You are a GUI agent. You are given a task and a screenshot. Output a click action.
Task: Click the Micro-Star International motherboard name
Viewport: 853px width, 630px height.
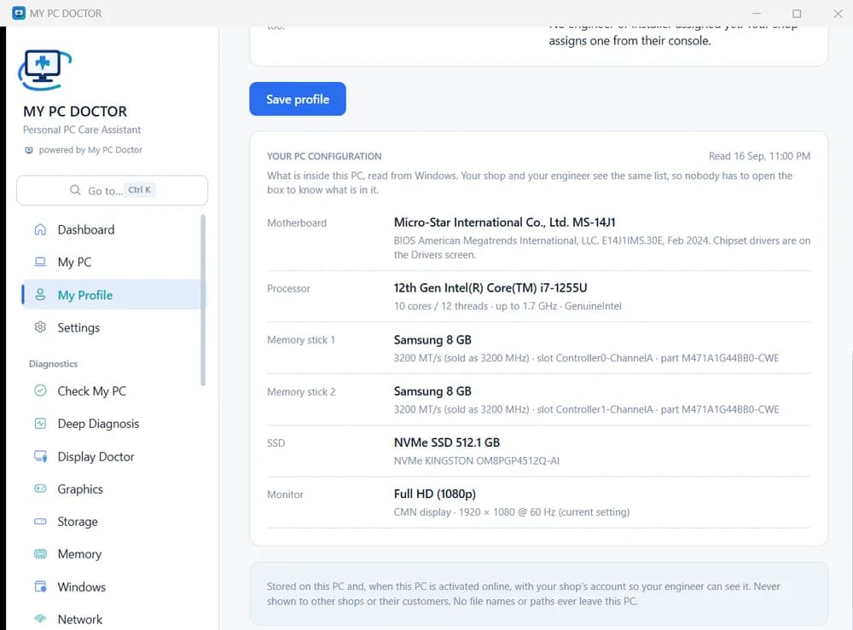(504, 223)
